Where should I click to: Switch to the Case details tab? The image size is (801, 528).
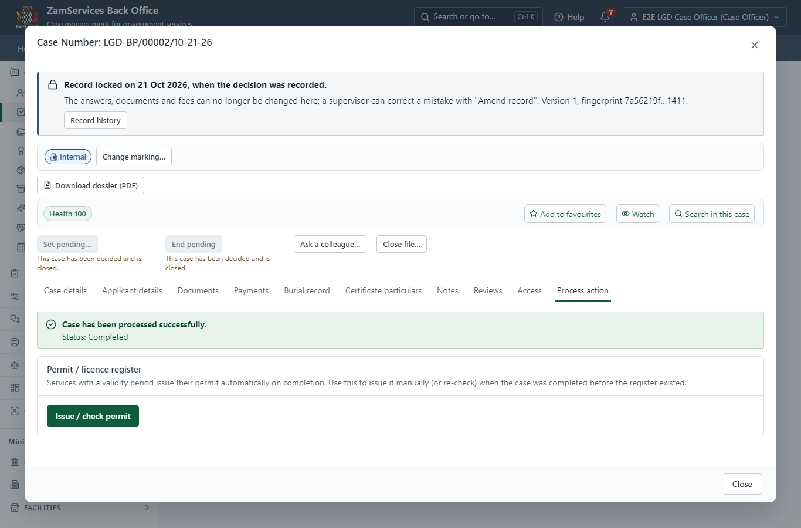point(65,290)
